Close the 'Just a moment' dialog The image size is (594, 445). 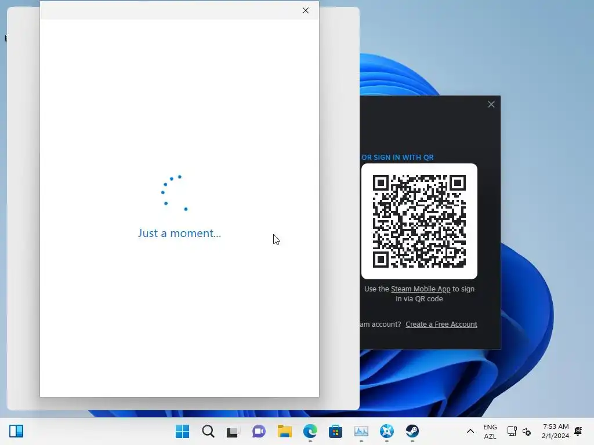tap(306, 10)
